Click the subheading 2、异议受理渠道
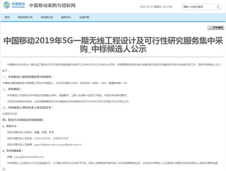 coord(13,151)
